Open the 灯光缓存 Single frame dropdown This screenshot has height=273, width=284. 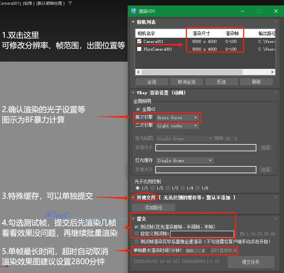click(185, 161)
